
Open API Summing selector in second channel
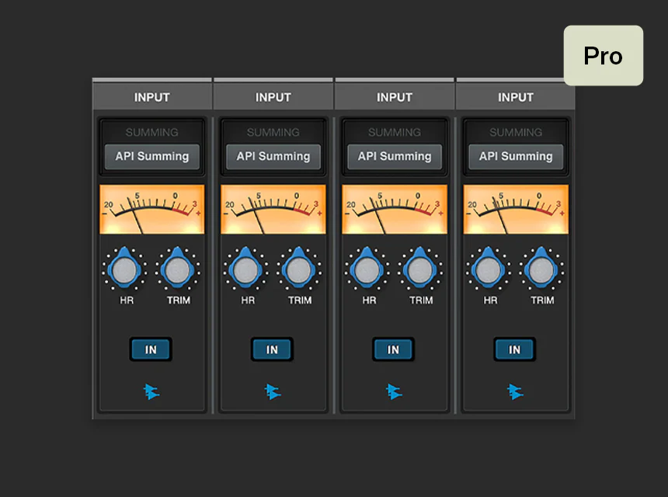point(273,156)
